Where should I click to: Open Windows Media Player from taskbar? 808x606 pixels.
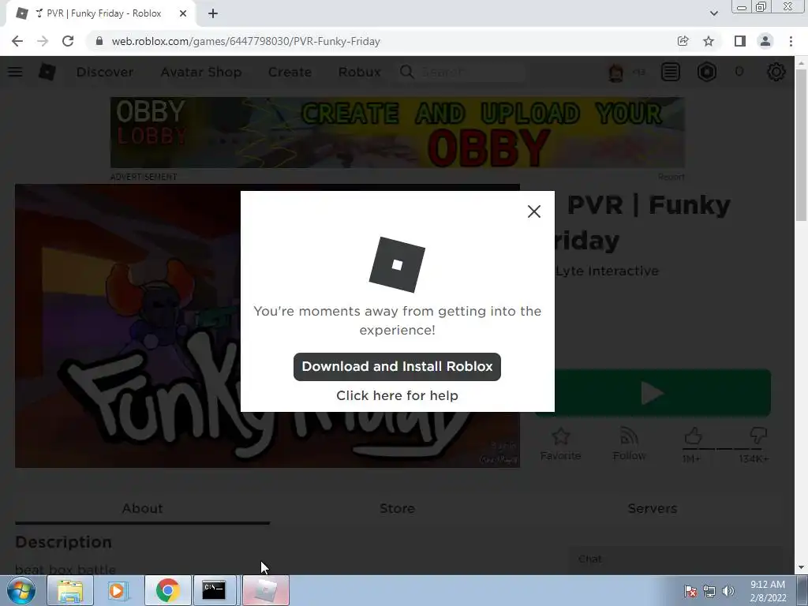point(118,590)
